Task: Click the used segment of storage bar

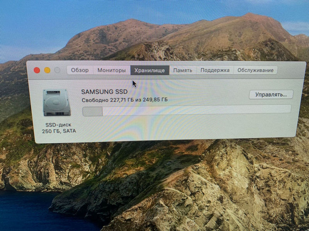Action: point(92,111)
